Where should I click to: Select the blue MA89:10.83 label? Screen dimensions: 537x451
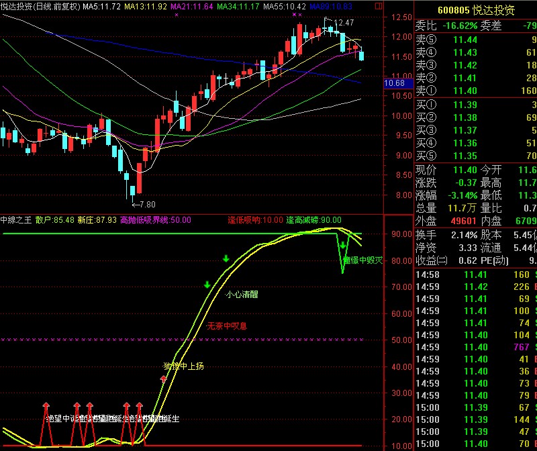(331, 7)
